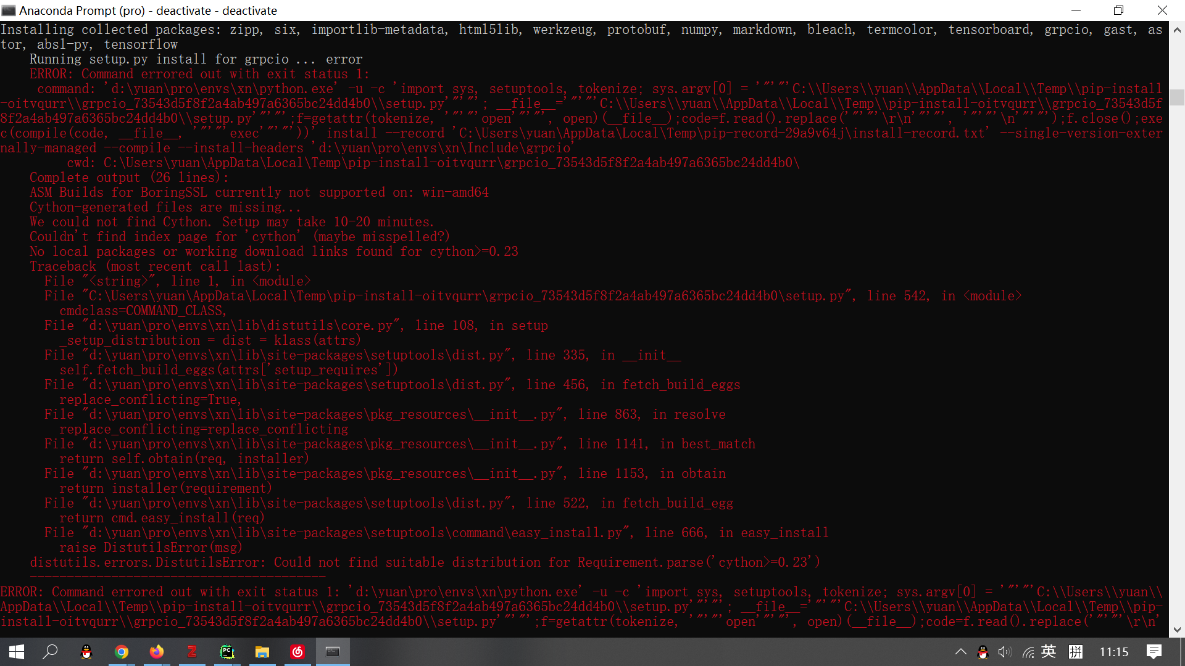Open the notification action center
The width and height of the screenshot is (1185, 666).
pos(1154,652)
